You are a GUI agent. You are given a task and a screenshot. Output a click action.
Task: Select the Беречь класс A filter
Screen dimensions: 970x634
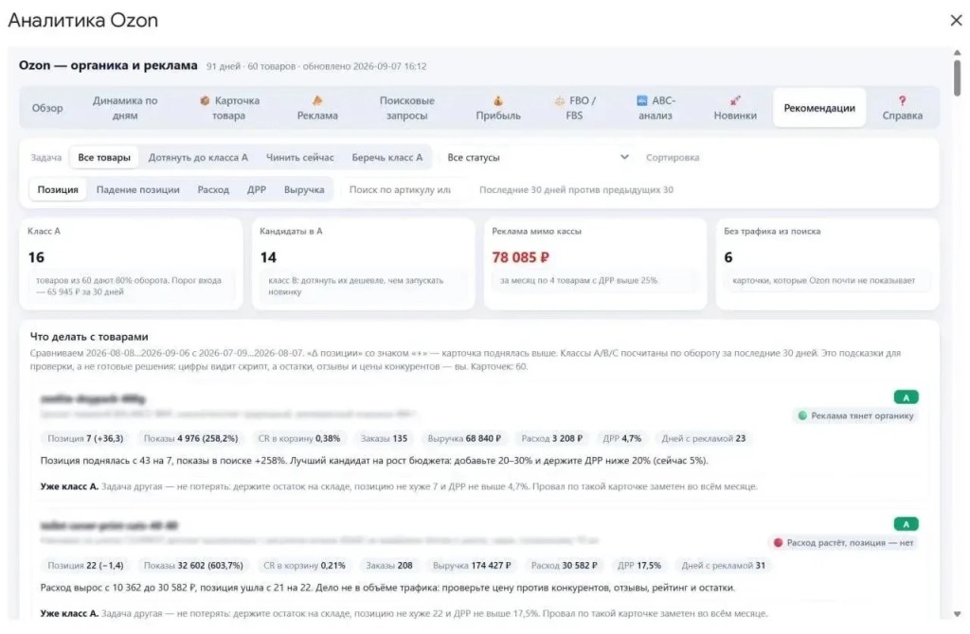387,158
